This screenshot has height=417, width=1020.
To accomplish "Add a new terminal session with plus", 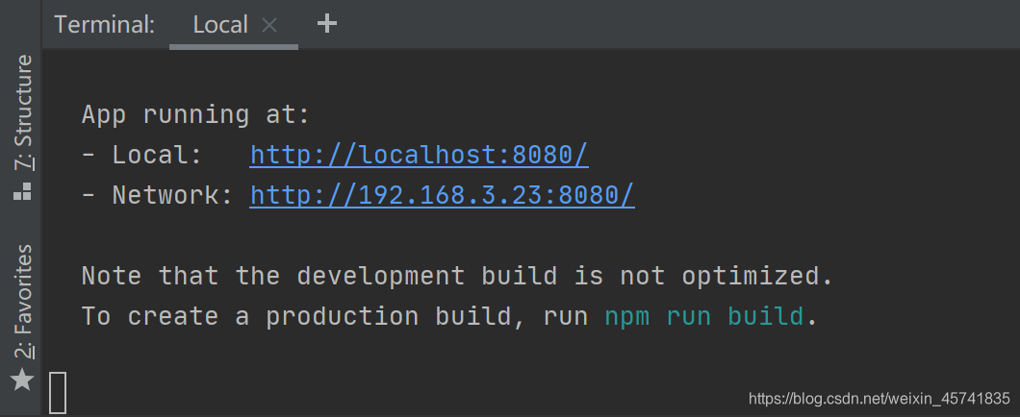I will [326, 24].
